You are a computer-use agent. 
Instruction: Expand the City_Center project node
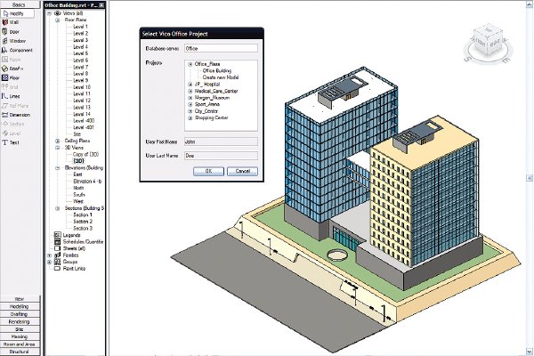(190, 111)
